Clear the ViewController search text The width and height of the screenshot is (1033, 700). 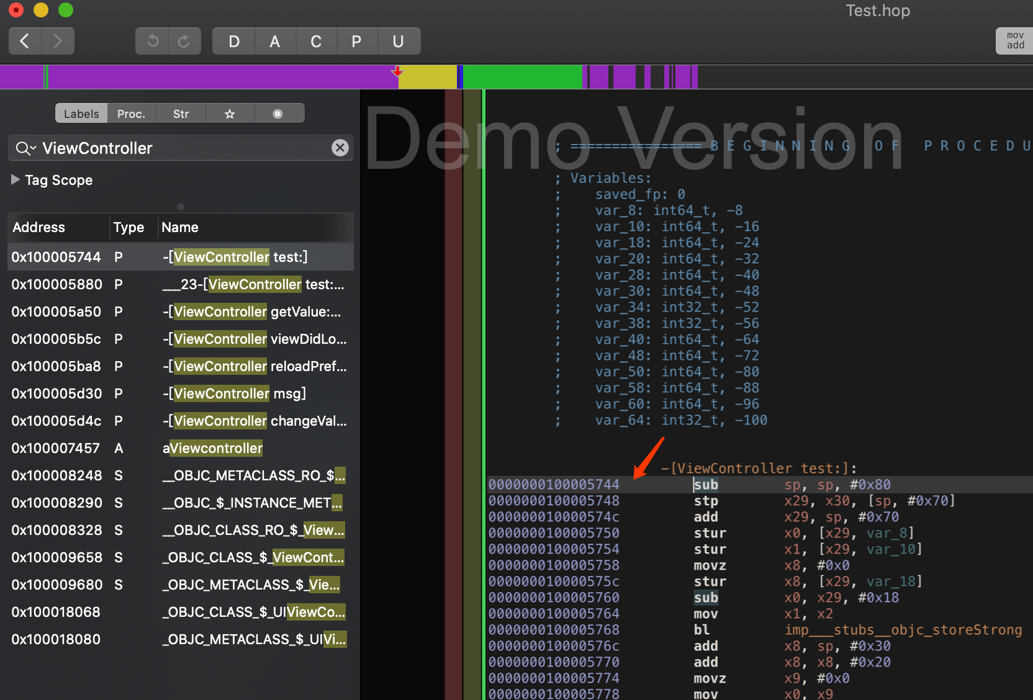pyautogui.click(x=340, y=148)
